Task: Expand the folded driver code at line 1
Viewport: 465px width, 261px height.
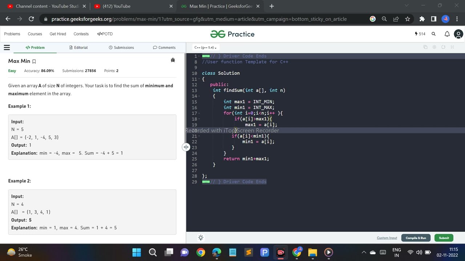Action: click(x=206, y=56)
